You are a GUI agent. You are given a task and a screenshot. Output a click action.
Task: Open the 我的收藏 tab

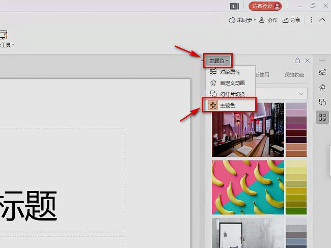pos(294,75)
